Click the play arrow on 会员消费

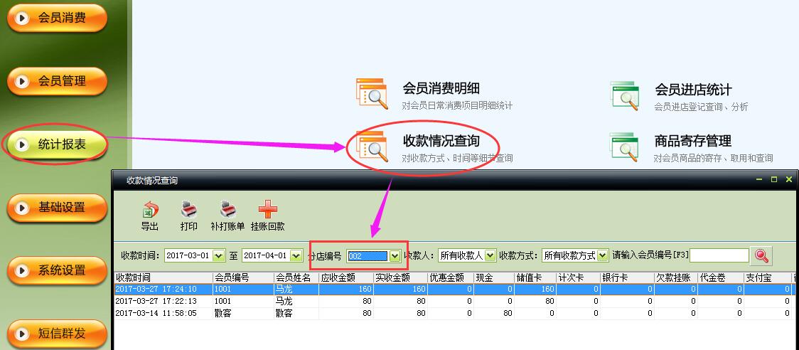click(21, 18)
